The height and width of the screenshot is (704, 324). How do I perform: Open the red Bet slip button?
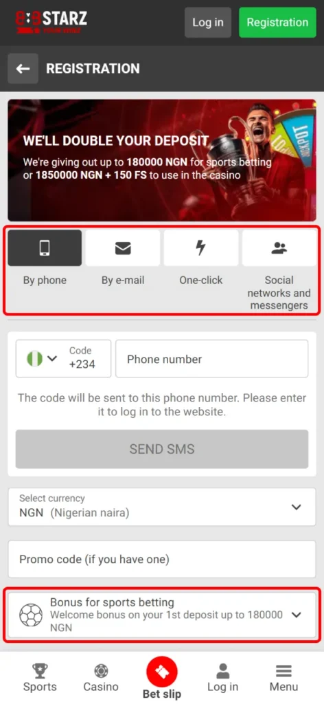[x=162, y=672]
